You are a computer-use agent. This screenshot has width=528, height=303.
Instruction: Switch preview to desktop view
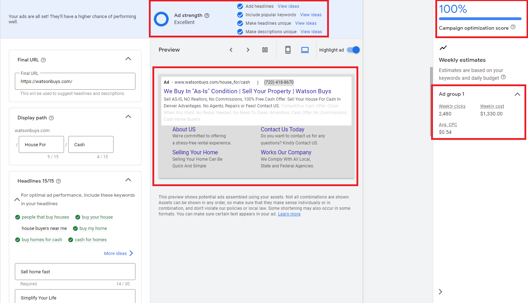tap(305, 50)
